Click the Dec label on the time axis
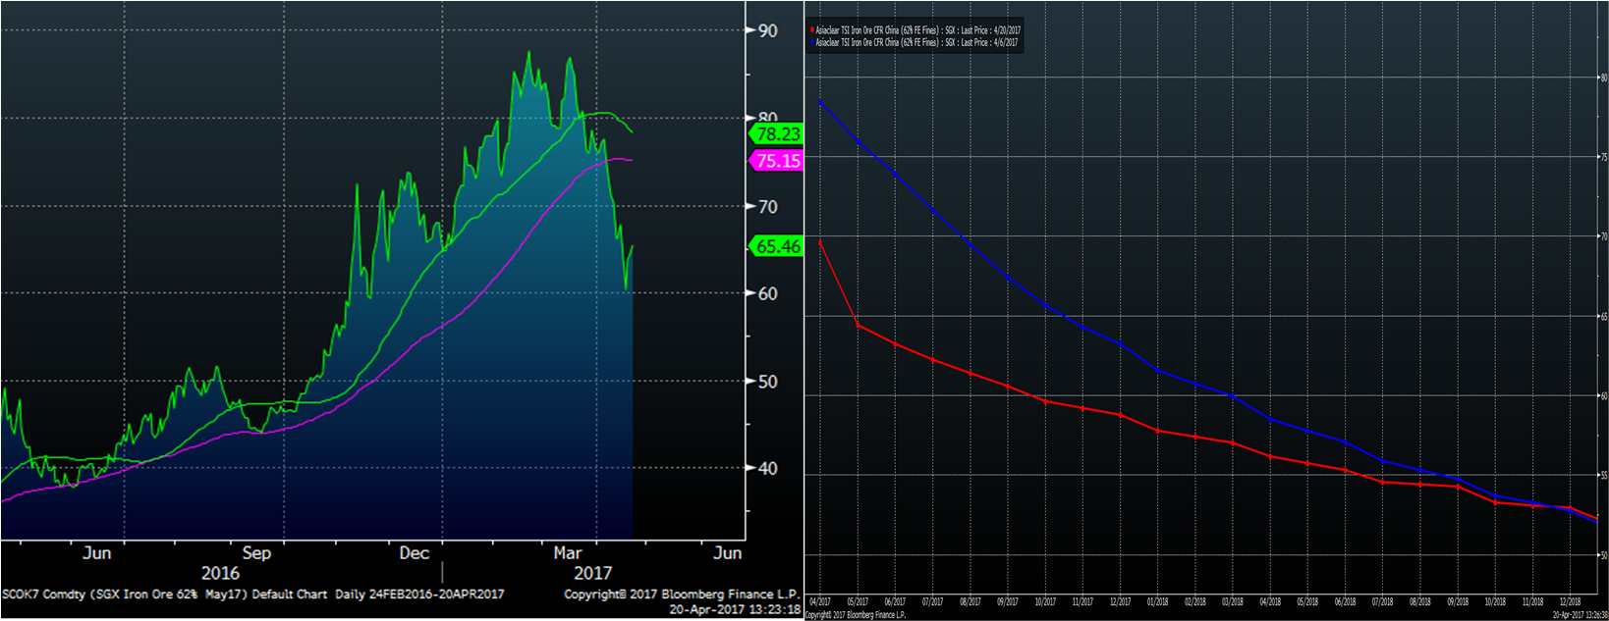Image resolution: width=1609 pixels, height=621 pixels. pos(414,553)
